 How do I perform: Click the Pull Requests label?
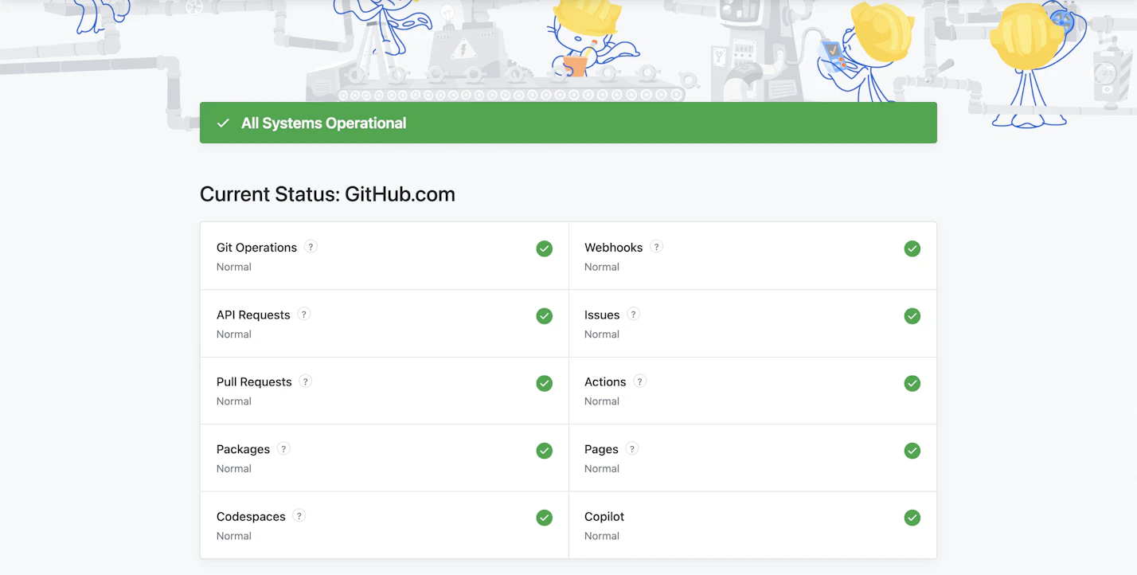pyautogui.click(x=254, y=382)
